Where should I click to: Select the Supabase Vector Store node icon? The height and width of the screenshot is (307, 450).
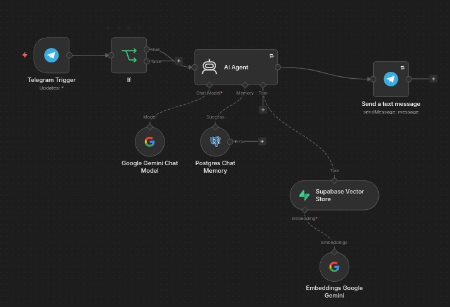[x=304, y=195]
